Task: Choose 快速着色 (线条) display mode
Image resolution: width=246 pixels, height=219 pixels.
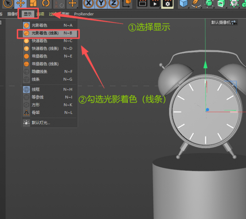Action: pyautogui.click(x=50, y=49)
